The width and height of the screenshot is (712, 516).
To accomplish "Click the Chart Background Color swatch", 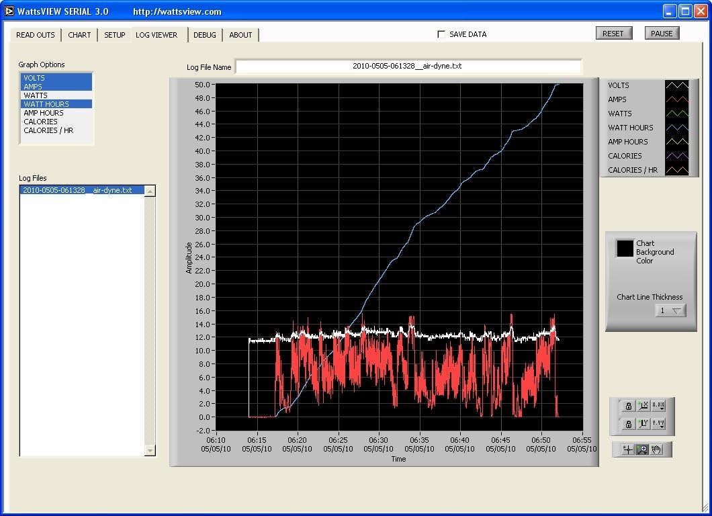I will point(625,248).
